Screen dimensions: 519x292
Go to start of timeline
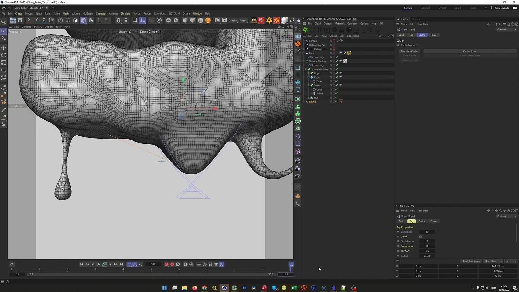pos(82,264)
